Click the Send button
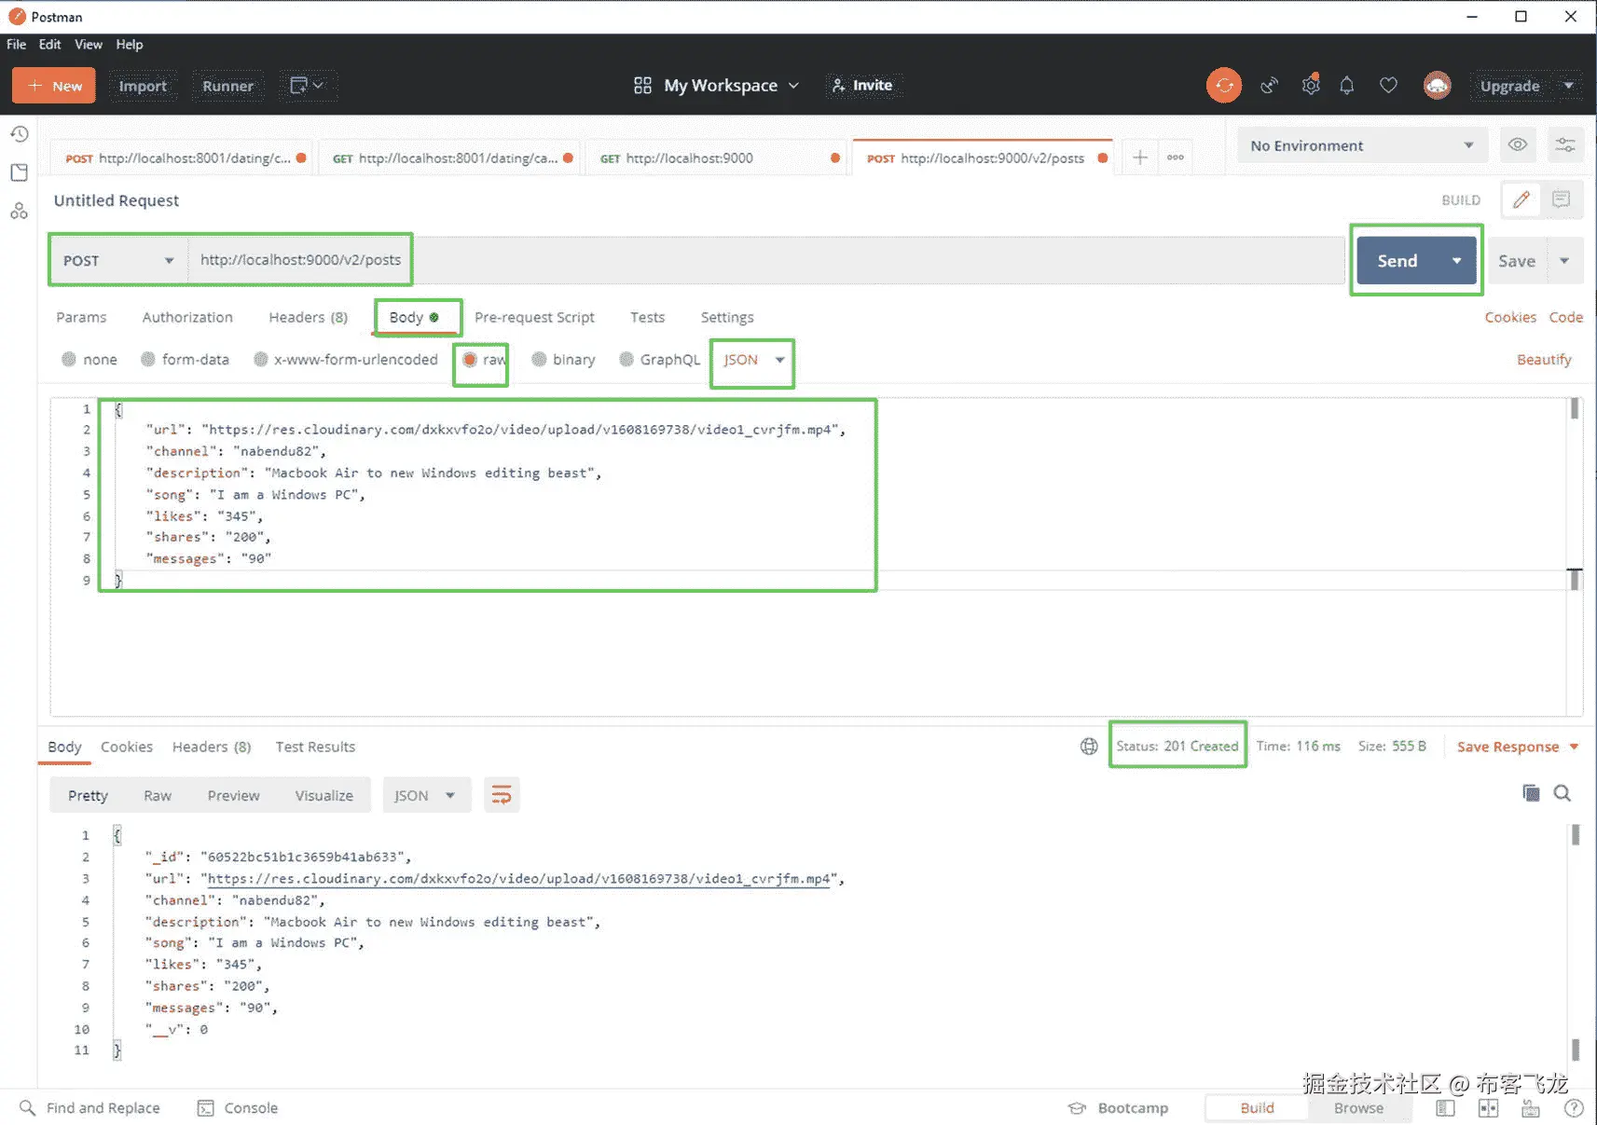Viewport: 1597px width, 1125px height. 1397,261
